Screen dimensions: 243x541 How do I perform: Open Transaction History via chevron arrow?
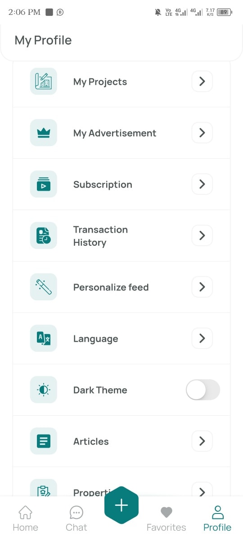point(202,235)
